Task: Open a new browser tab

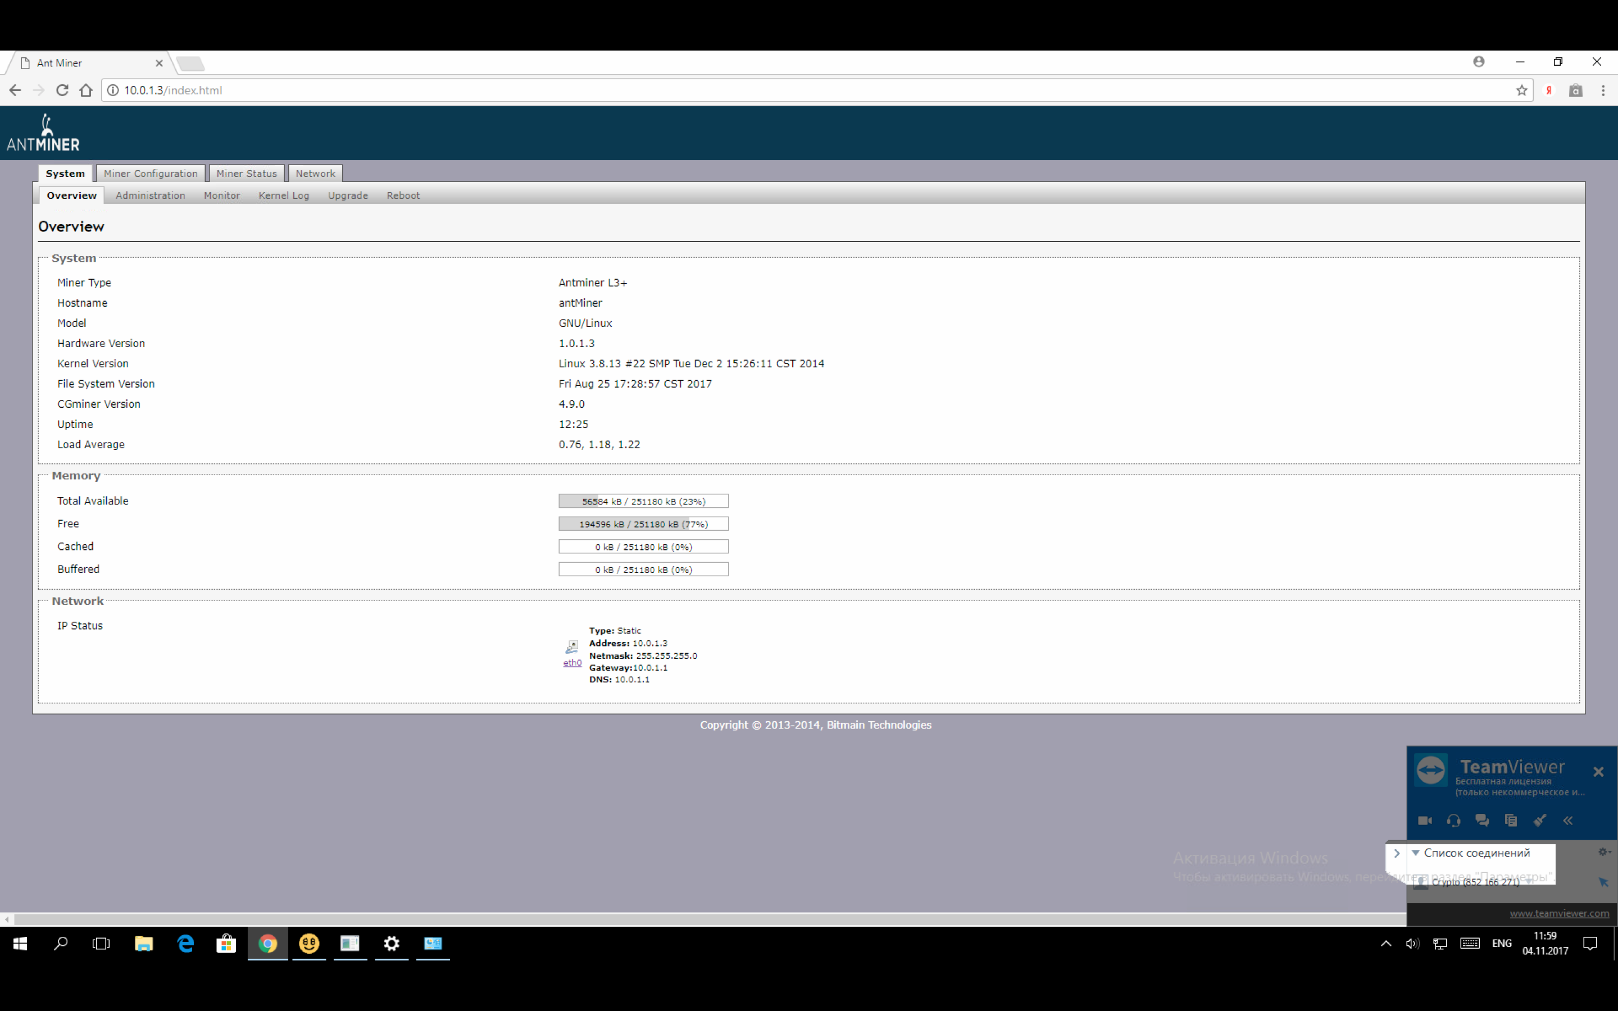Action: (191, 63)
